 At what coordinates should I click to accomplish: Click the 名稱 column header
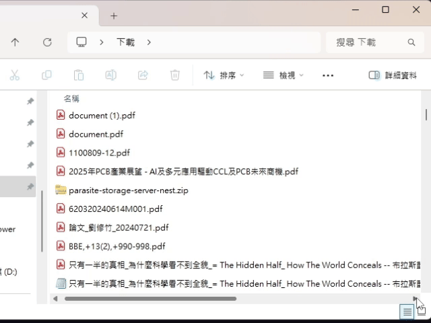click(71, 98)
